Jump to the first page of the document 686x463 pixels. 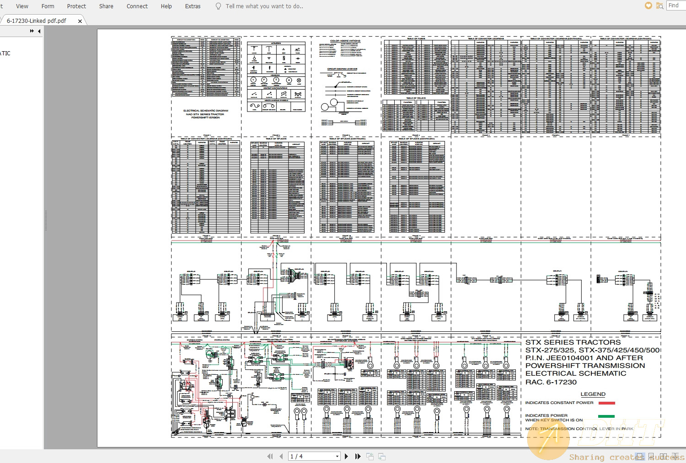pos(270,456)
